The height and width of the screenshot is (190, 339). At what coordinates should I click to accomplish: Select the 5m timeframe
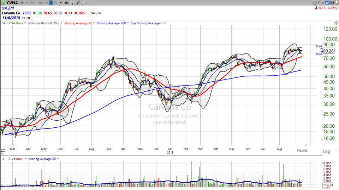click(32, 3)
